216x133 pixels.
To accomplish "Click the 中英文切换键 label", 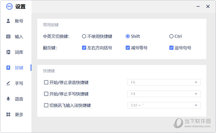I will [x=56, y=36].
